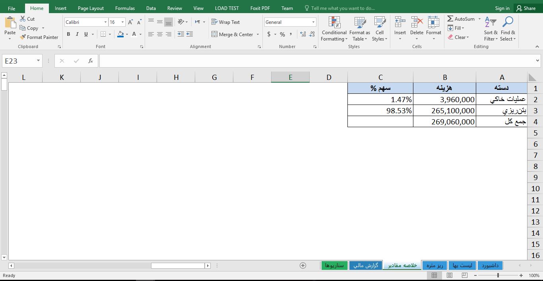Viewport: 543px width, 281px height.
Task: Apply Comma Style format
Action: click(x=291, y=35)
